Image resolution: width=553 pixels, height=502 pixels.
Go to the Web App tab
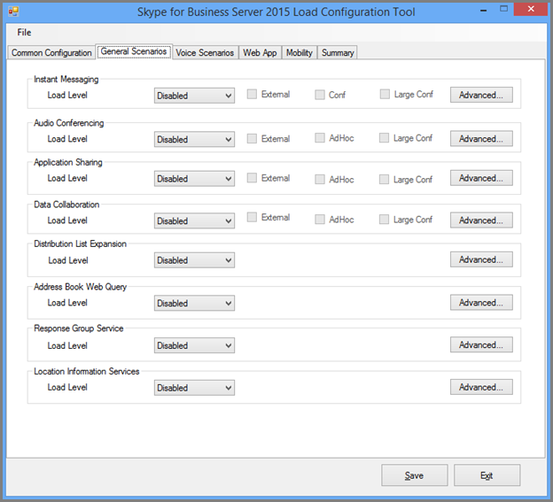coord(260,53)
